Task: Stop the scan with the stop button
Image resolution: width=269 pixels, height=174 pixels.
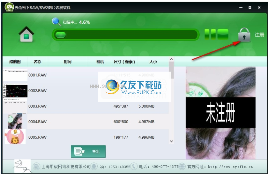Action: [x=223, y=34]
